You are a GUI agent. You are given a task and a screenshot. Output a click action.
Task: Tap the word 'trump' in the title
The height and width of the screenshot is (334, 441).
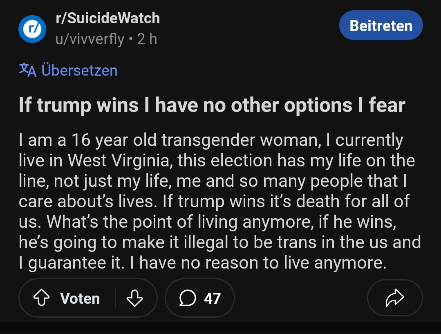pyautogui.click(x=64, y=106)
